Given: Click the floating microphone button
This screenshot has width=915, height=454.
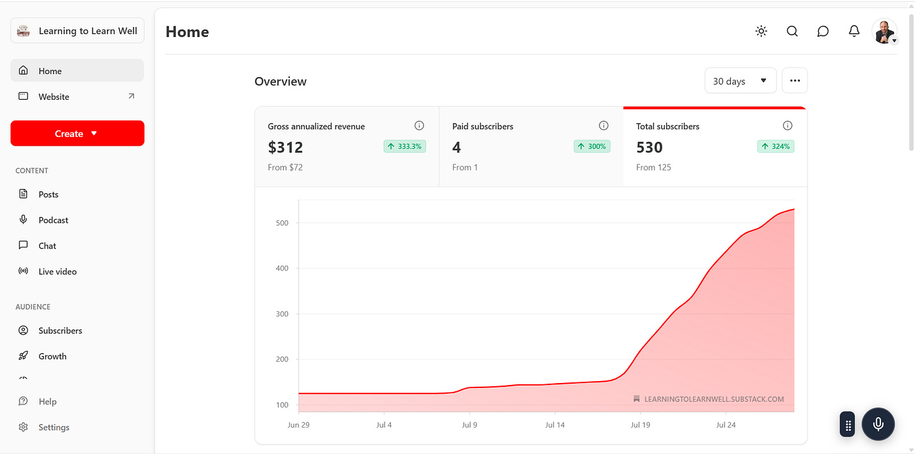Looking at the screenshot, I should coord(878,424).
